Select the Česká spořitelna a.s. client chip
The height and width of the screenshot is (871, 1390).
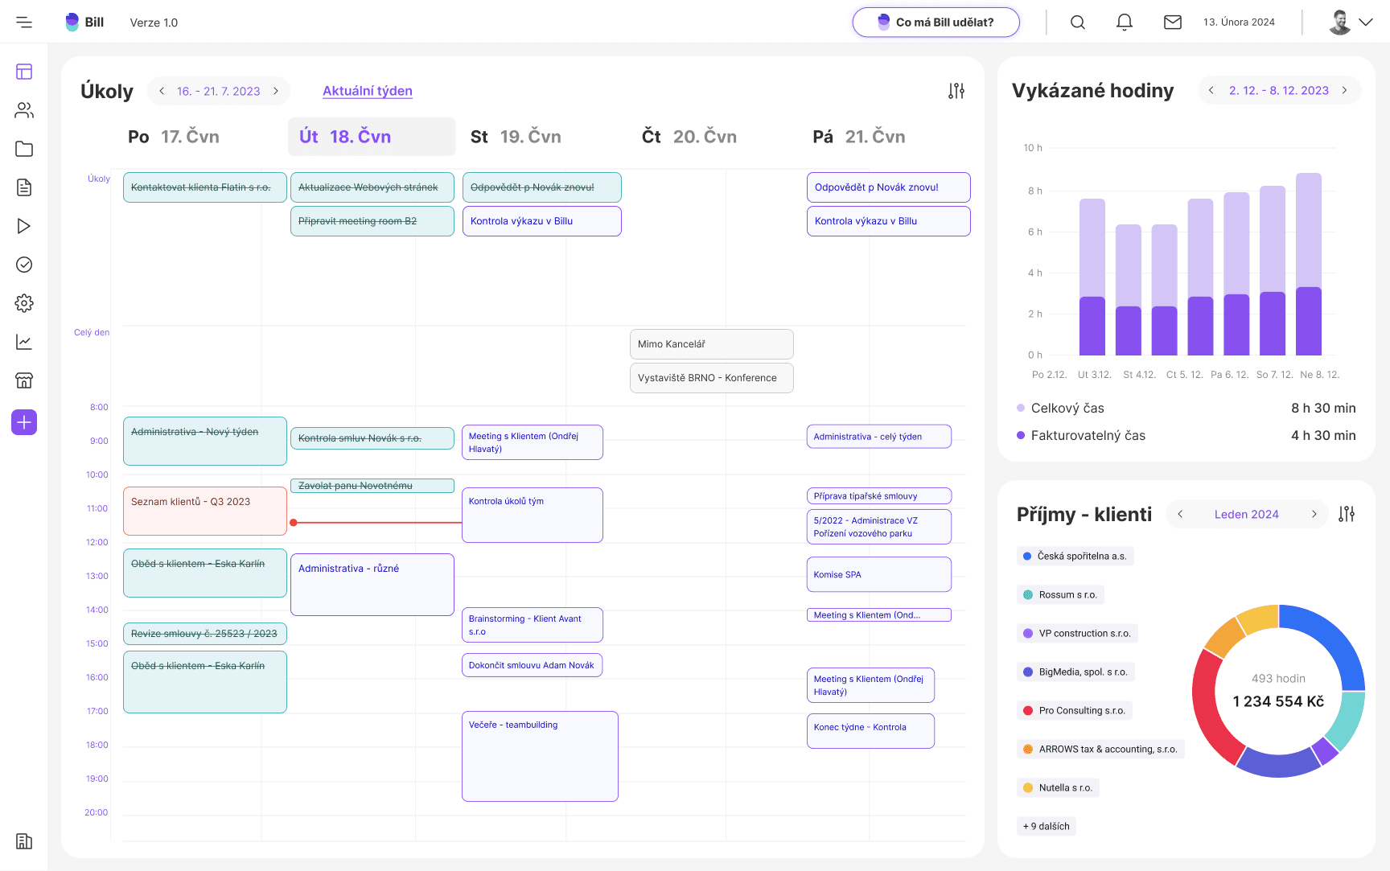(x=1075, y=556)
